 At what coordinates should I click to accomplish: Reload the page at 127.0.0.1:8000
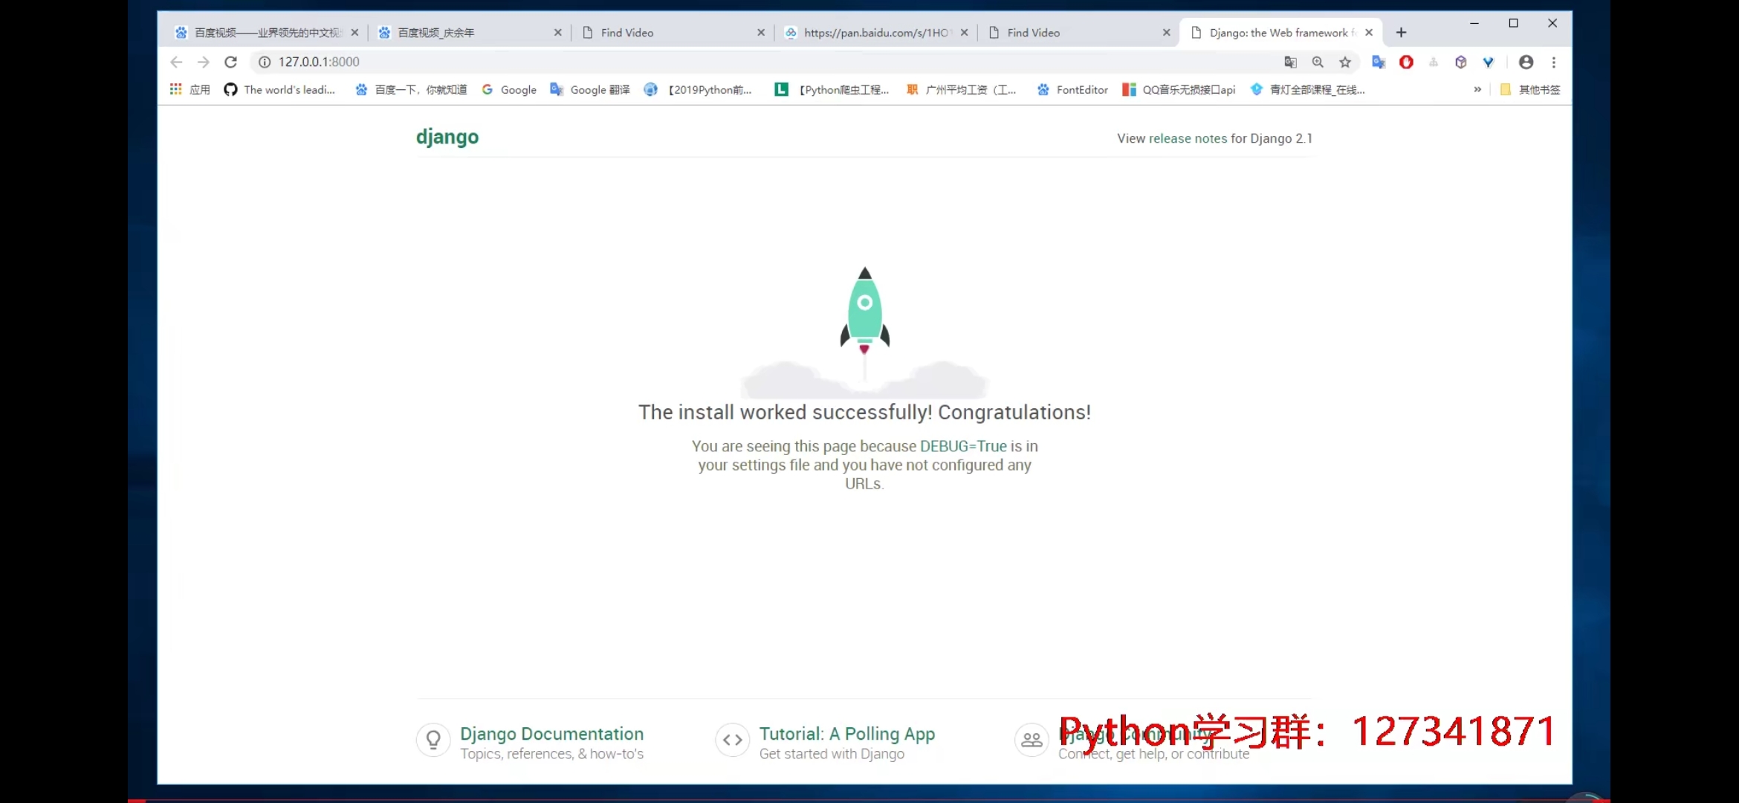click(230, 62)
